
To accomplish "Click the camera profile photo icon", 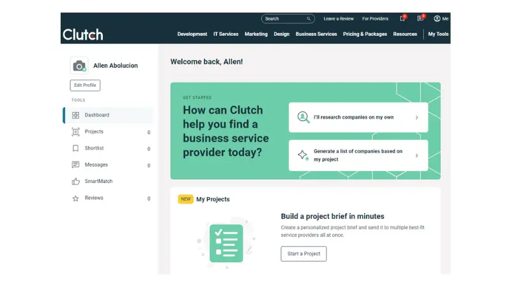I will [x=79, y=66].
